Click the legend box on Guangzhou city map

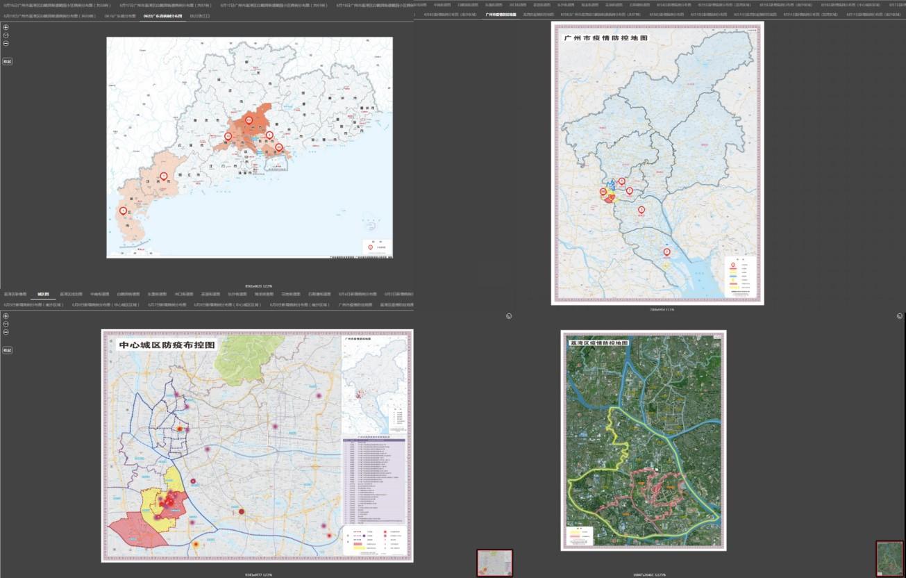click(739, 276)
